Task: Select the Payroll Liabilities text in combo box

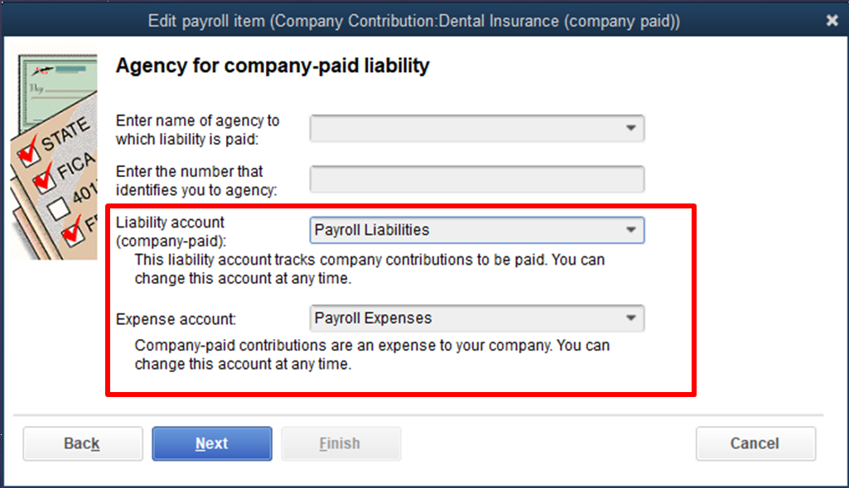Action: (372, 230)
